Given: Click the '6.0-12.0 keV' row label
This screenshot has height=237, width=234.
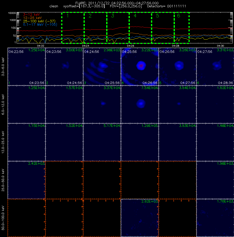Looking at the screenshot, I should point(3,104).
